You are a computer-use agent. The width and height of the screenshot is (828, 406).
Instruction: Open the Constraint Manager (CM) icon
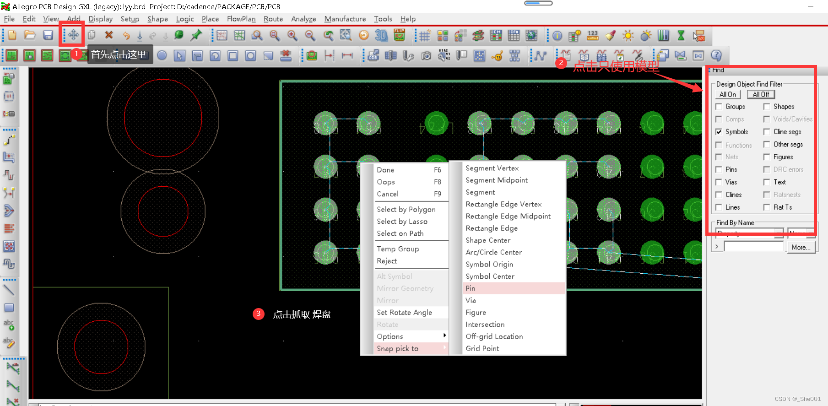point(496,35)
